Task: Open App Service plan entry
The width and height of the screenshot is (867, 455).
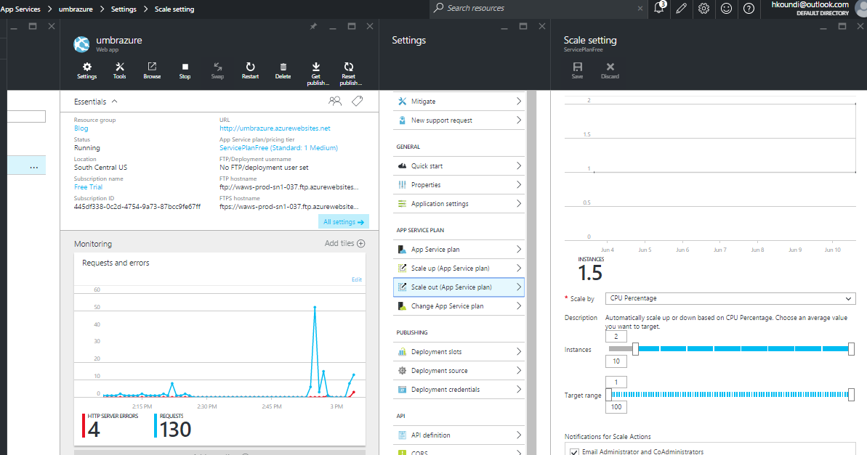Action: 459,250
